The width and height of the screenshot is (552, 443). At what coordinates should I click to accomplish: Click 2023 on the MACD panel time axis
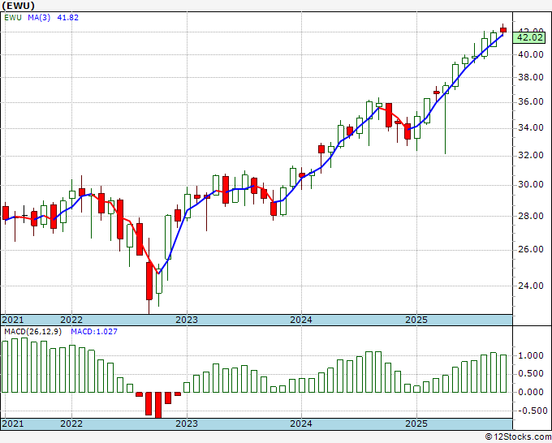(x=187, y=424)
